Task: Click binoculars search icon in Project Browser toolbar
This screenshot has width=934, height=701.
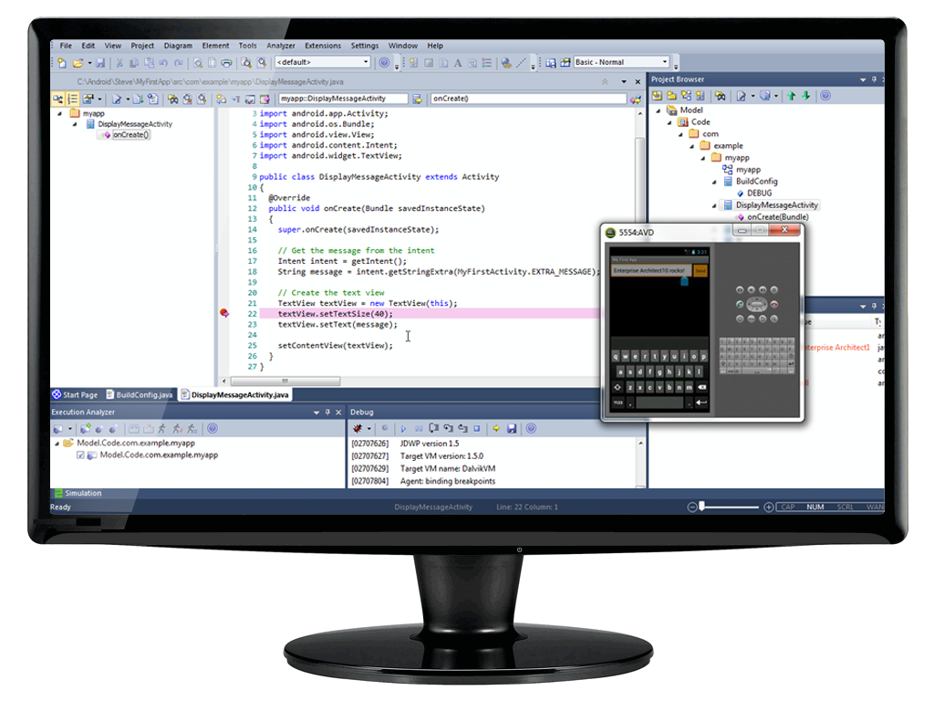Action: click(720, 96)
